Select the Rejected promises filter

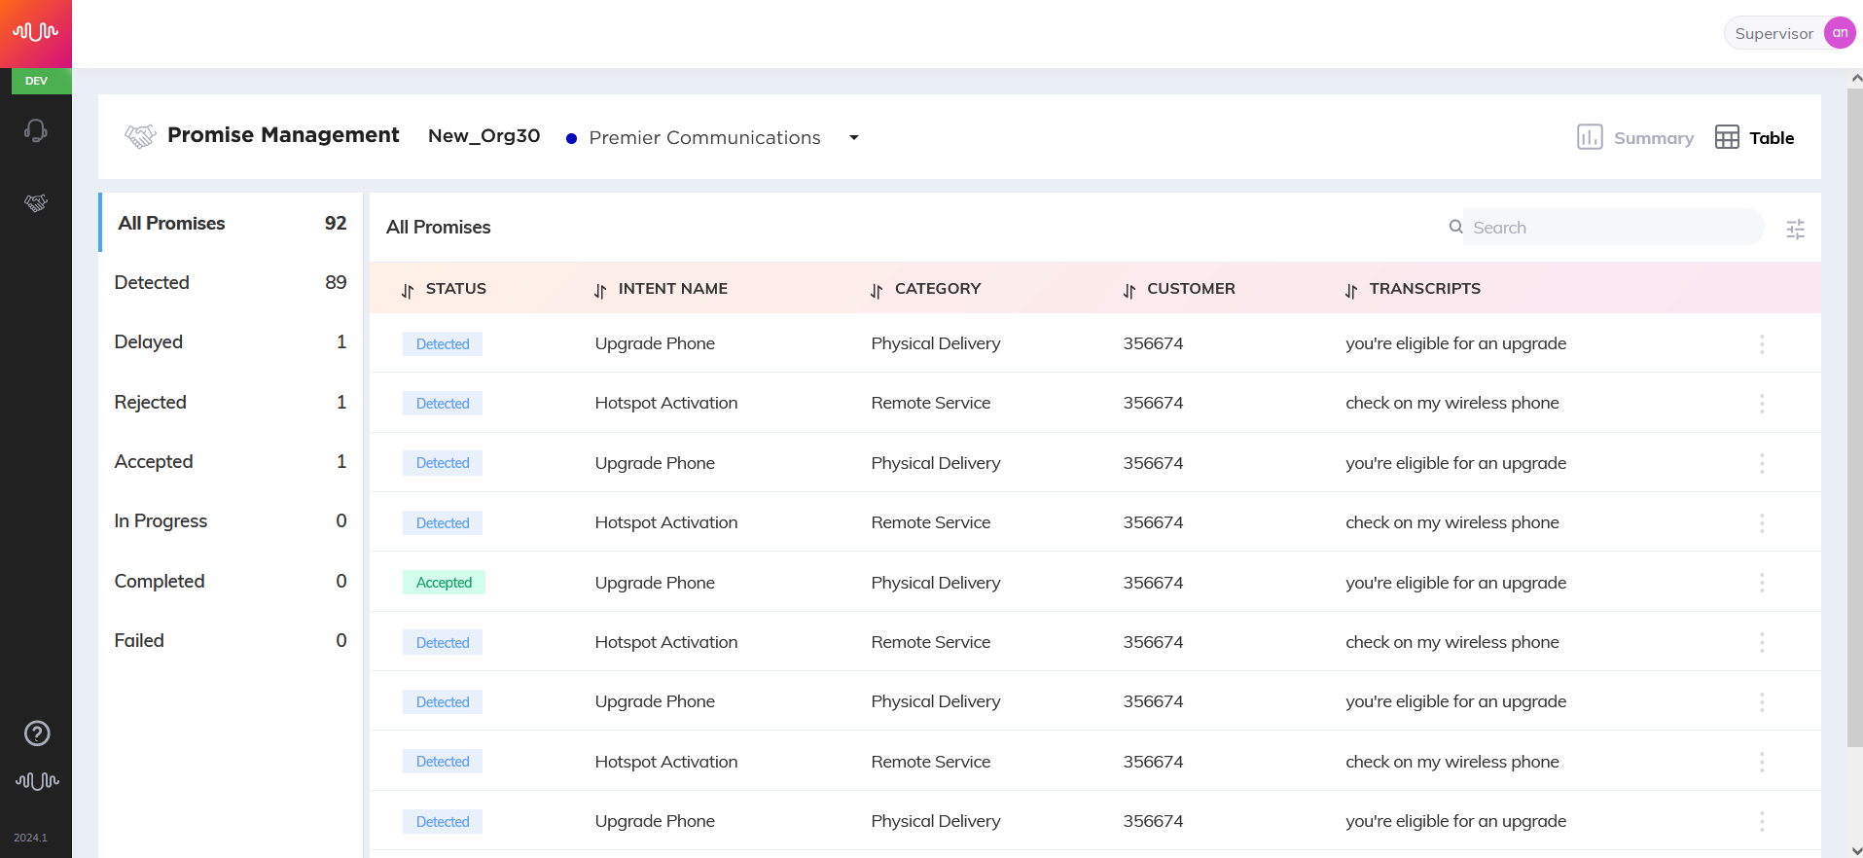point(231,402)
